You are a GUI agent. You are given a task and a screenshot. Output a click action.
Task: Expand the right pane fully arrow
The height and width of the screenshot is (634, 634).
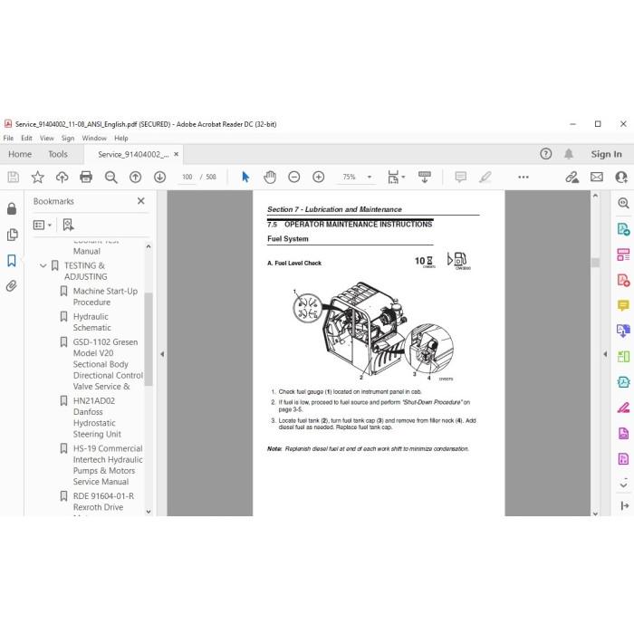click(x=624, y=505)
